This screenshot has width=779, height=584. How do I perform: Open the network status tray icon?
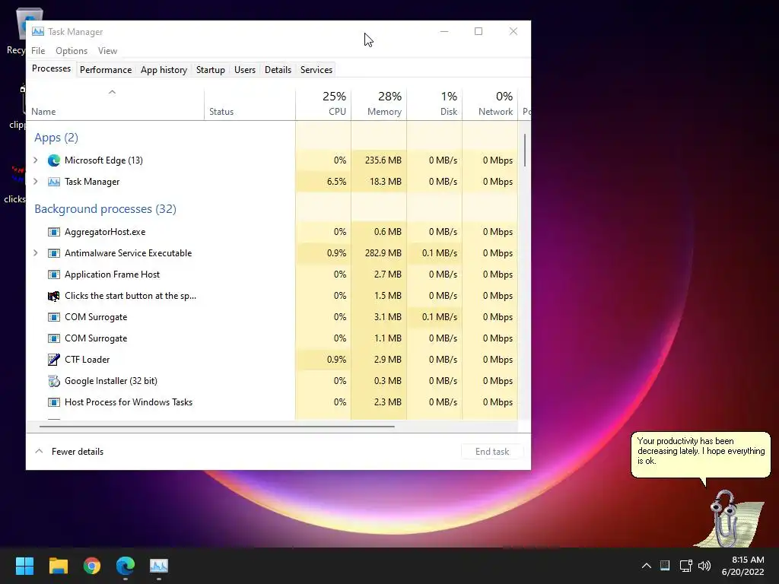[x=686, y=566]
